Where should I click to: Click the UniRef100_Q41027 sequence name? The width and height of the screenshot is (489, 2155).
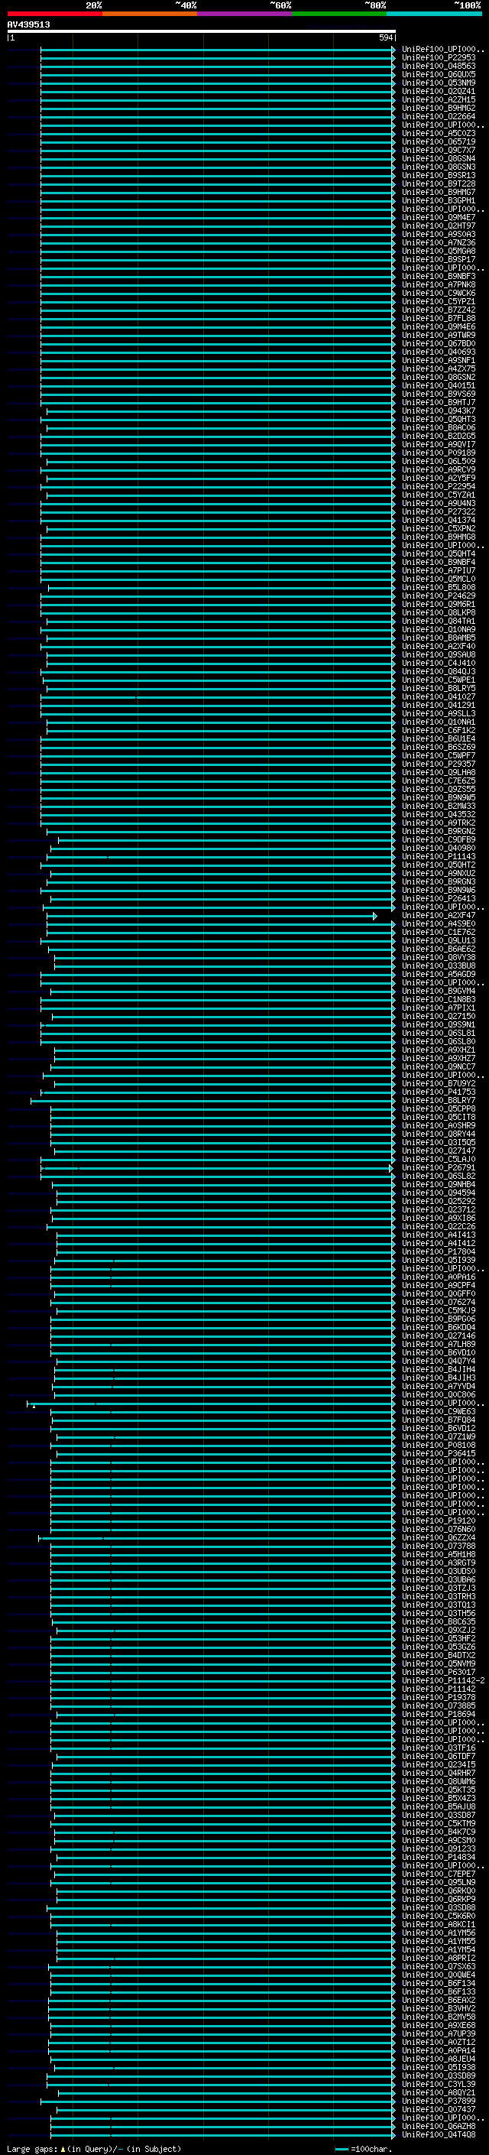click(x=439, y=697)
